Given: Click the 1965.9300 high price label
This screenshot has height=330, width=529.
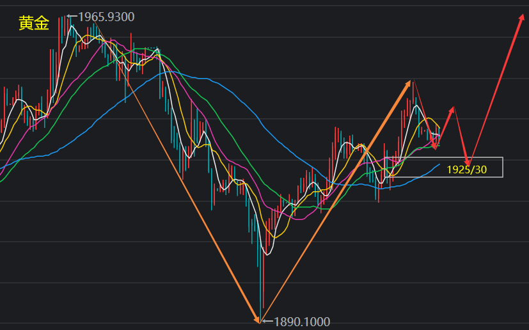Looking at the screenshot, I should click(106, 17).
